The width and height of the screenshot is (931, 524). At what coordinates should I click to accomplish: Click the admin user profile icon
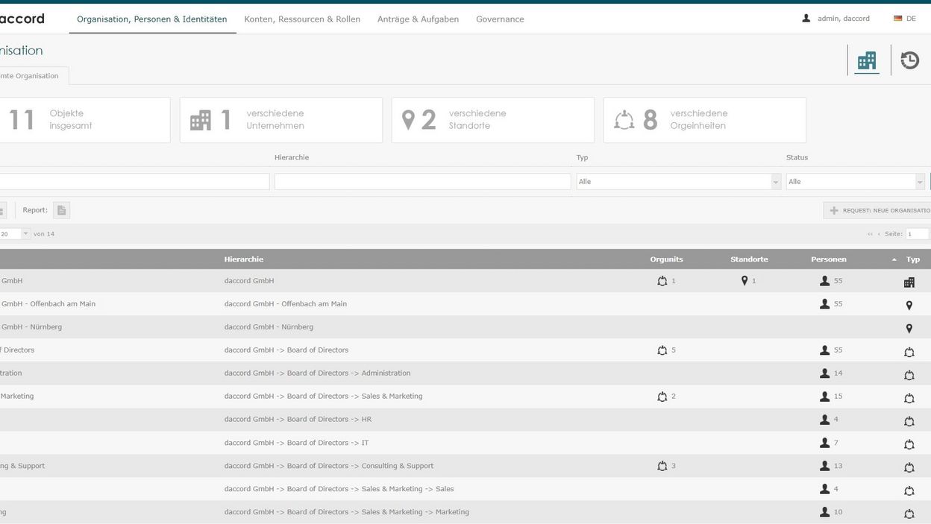tap(806, 19)
